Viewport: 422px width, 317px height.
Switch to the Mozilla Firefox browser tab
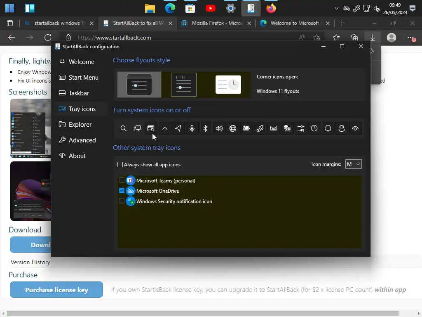click(x=217, y=23)
